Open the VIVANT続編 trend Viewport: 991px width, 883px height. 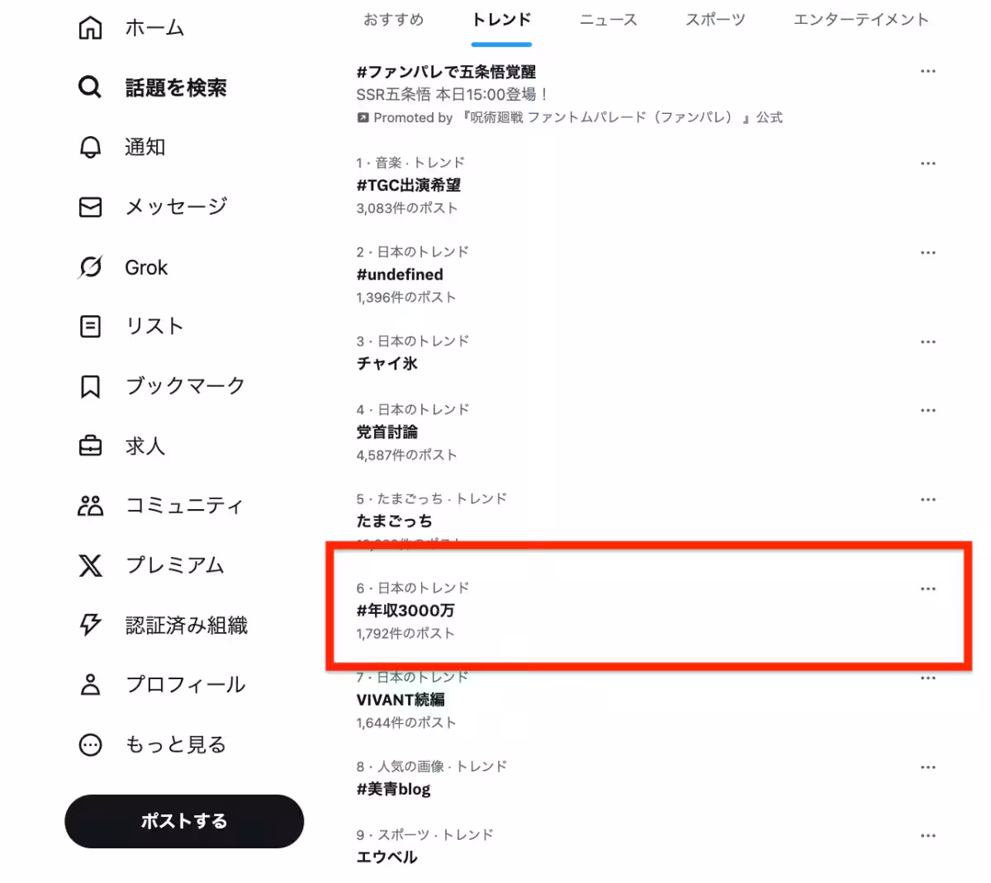coord(401,699)
